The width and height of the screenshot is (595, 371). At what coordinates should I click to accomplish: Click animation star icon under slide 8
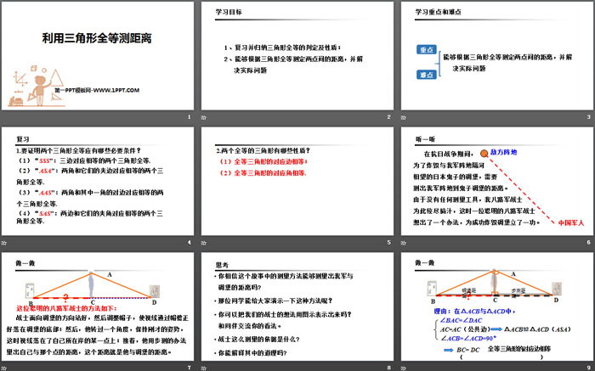pos(204,368)
